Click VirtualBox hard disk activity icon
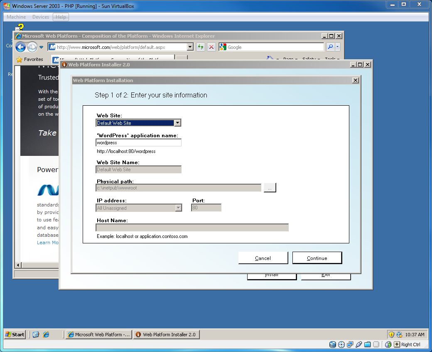 tap(333, 344)
